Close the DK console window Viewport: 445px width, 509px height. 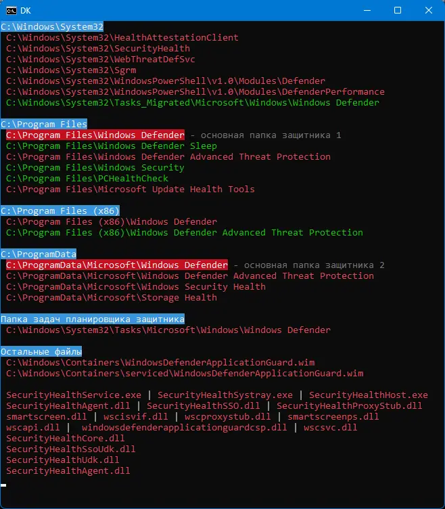click(429, 10)
